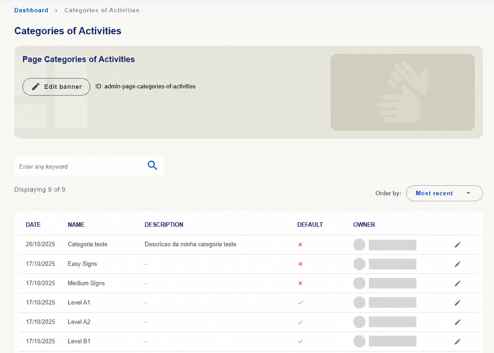
Task: Click the Level A1 name cell
Action: (79, 302)
